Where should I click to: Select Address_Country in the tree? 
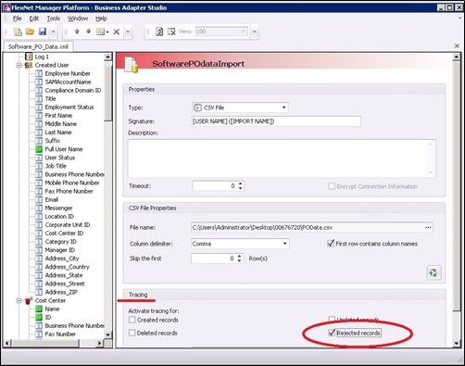click(67, 267)
